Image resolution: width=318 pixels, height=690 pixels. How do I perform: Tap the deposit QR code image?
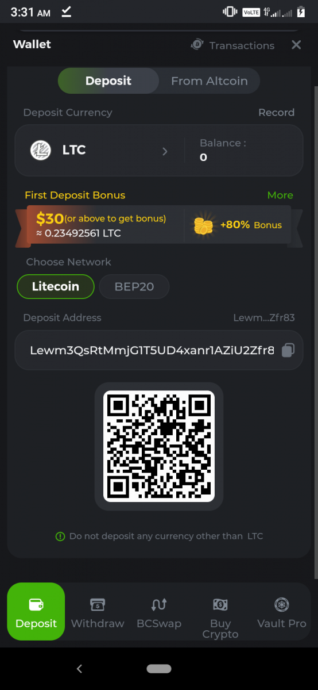159,446
